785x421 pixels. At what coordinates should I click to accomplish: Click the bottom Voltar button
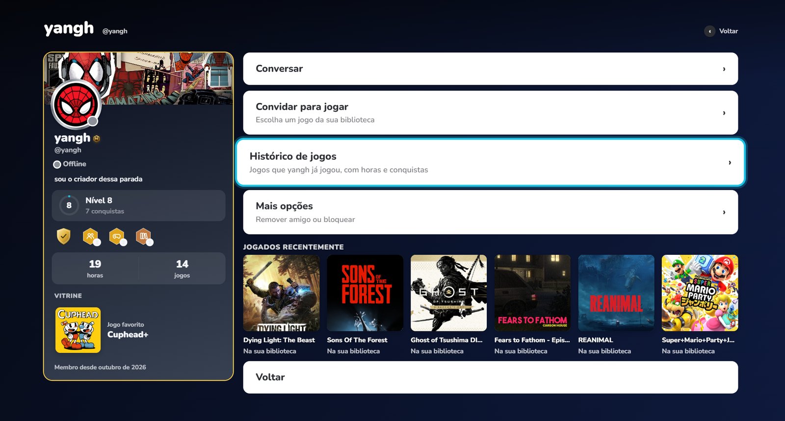(x=491, y=377)
